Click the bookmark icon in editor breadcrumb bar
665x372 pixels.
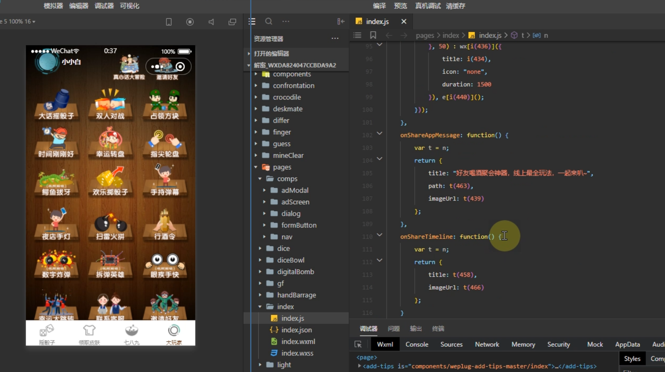tap(373, 35)
